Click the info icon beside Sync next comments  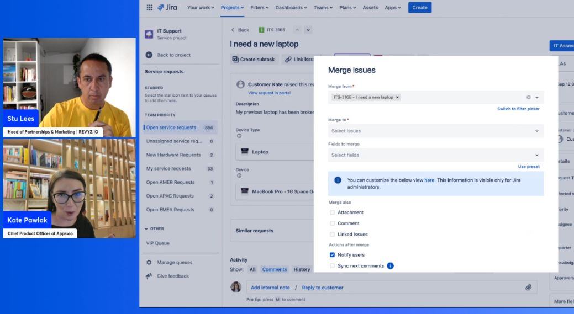coord(390,266)
